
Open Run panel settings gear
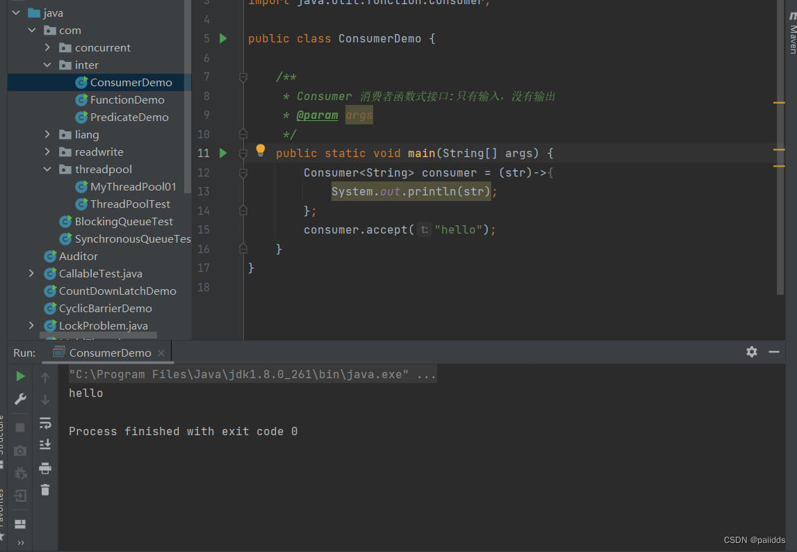(x=752, y=352)
